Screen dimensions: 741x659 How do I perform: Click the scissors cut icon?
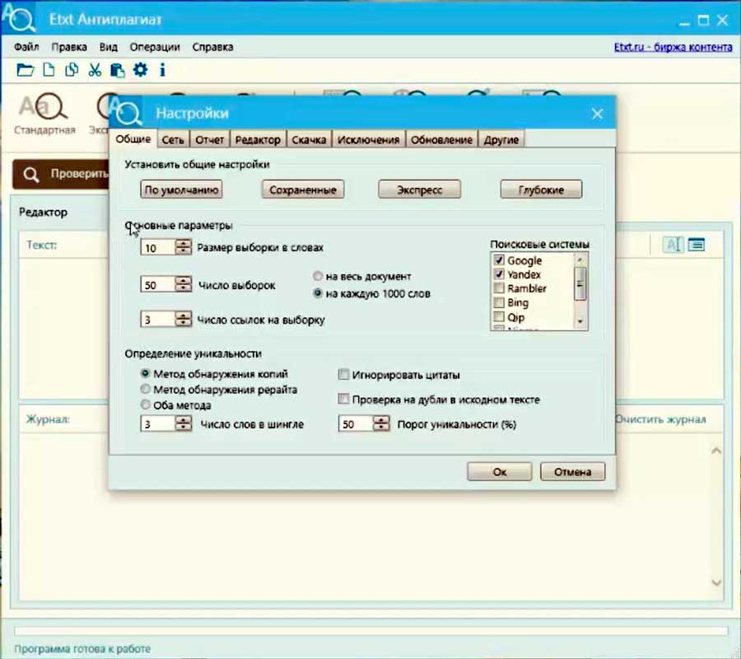pos(95,70)
